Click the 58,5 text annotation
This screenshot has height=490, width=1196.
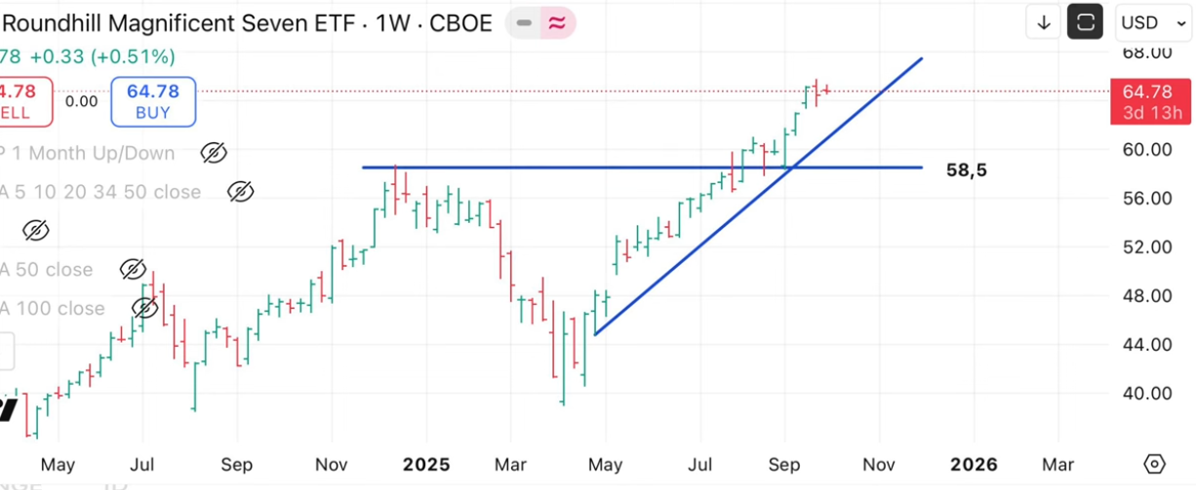(x=966, y=170)
